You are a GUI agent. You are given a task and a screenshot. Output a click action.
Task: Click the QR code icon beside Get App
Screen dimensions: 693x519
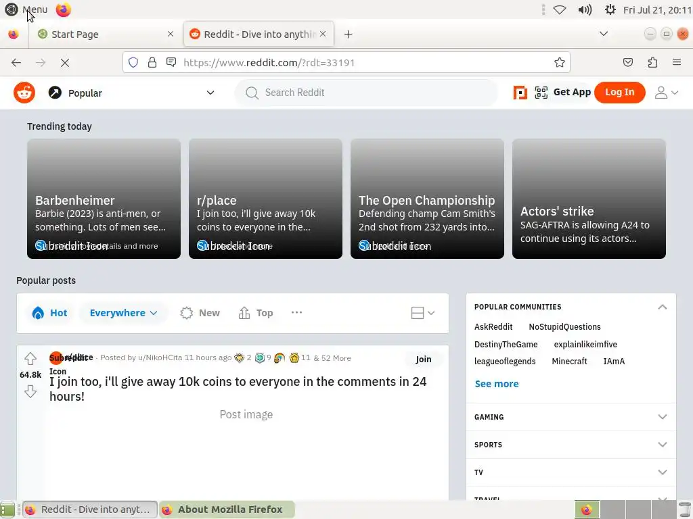(x=541, y=92)
